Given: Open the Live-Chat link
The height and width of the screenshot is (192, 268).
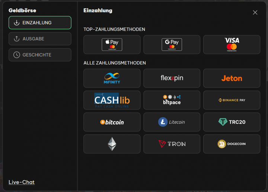Looking at the screenshot, I should (22, 182).
